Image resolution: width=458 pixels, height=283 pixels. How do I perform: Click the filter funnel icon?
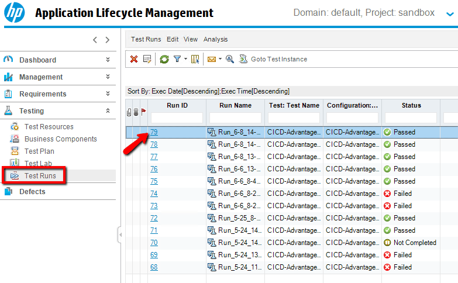coord(177,59)
